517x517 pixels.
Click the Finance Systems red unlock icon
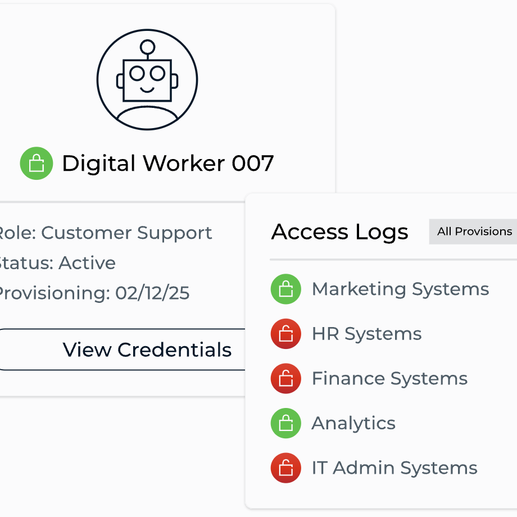point(286,379)
